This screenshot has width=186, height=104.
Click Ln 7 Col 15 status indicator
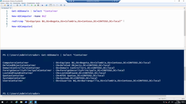pyautogui.click(x=162, y=99)
